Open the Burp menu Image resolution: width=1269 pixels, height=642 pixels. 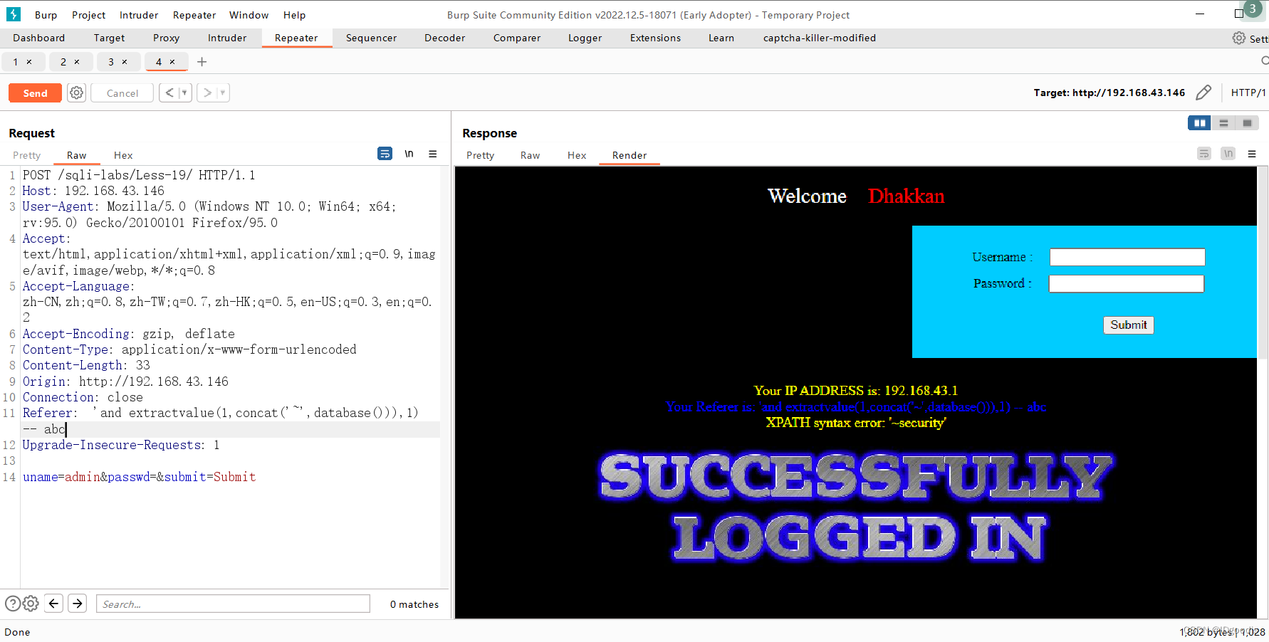coord(46,15)
